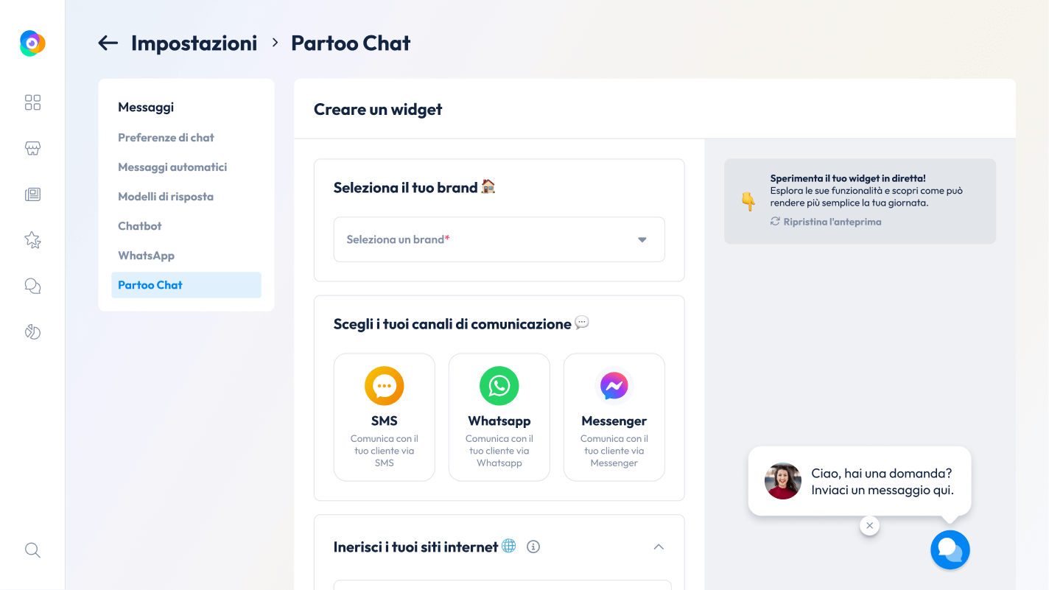Select the SMS channel card

[x=385, y=417]
